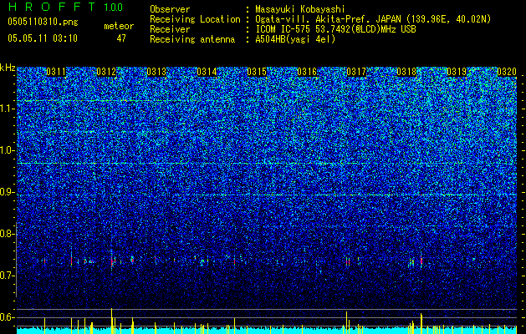Click the Observer label
This screenshot has height=334, width=526.
coord(170,9)
